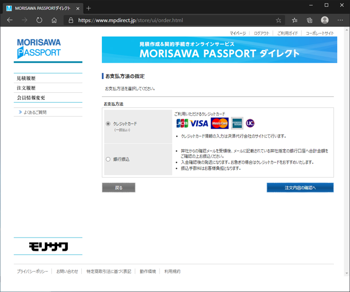Click the American Express card logo
The height and width of the screenshot is (292, 350).
pyautogui.click(x=237, y=123)
